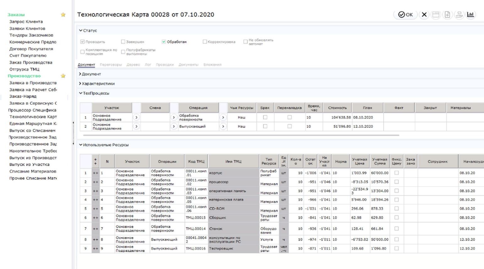This screenshot has height=269, width=484.
Task: Check Фикс. Цену for Станок row
Action: 397,229
